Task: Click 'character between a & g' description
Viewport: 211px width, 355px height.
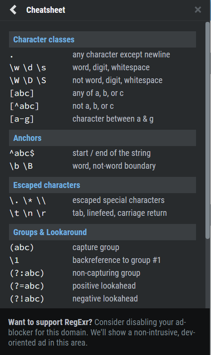Action: click(113, 119)
